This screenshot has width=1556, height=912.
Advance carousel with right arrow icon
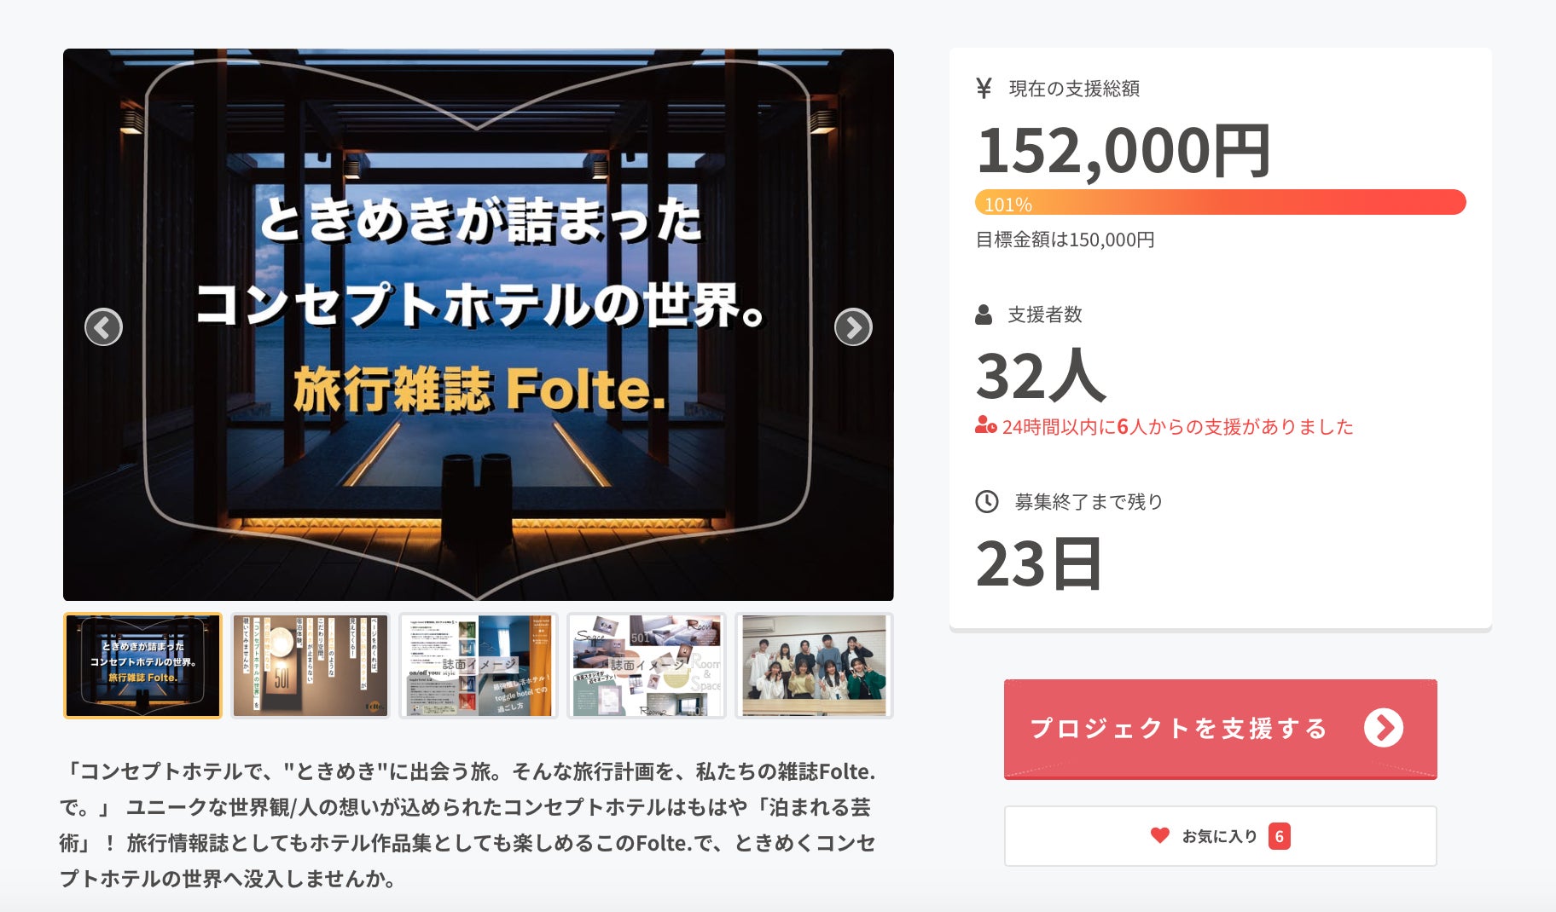click(853, 327)
